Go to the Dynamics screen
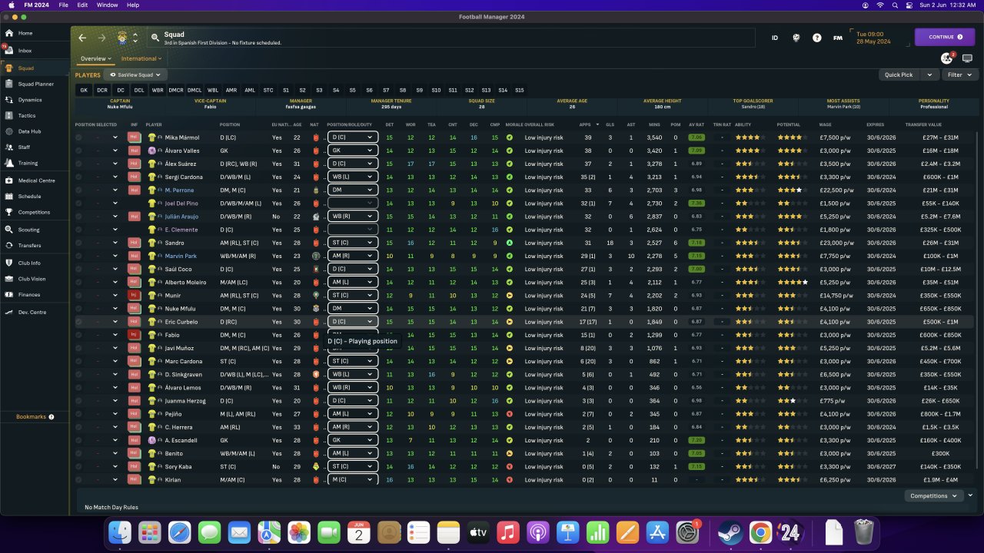Image resolution: width=984 pixels, height=553 pixels. click(x=30, y=100)
